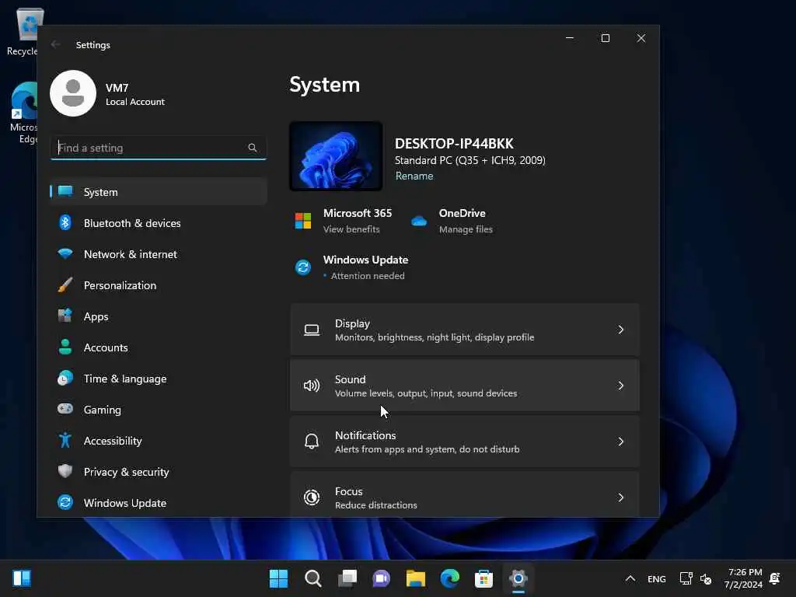This screenshot has width=796, height=597.
Task: Click the muted volume icon in the tray
Action: point(706,578)
